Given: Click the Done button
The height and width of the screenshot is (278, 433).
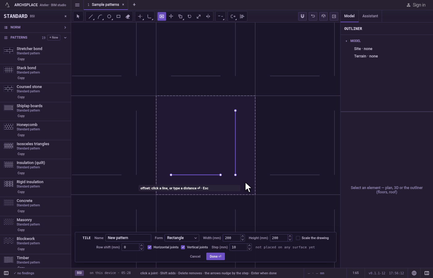Looking at the screenshot, I should click(x=216, y=256).
